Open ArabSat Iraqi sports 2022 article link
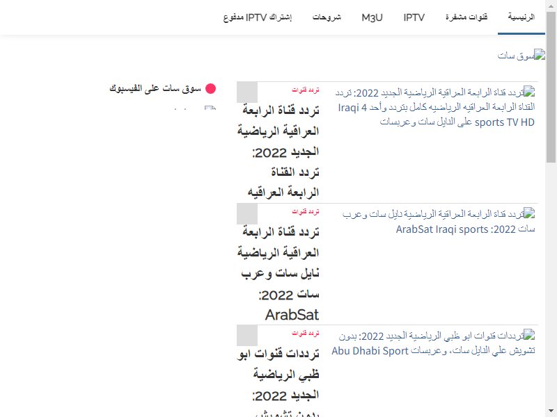 tap(439, 222)
